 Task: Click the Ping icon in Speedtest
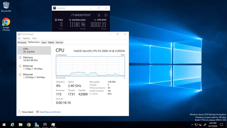click(x=56, y=20)
